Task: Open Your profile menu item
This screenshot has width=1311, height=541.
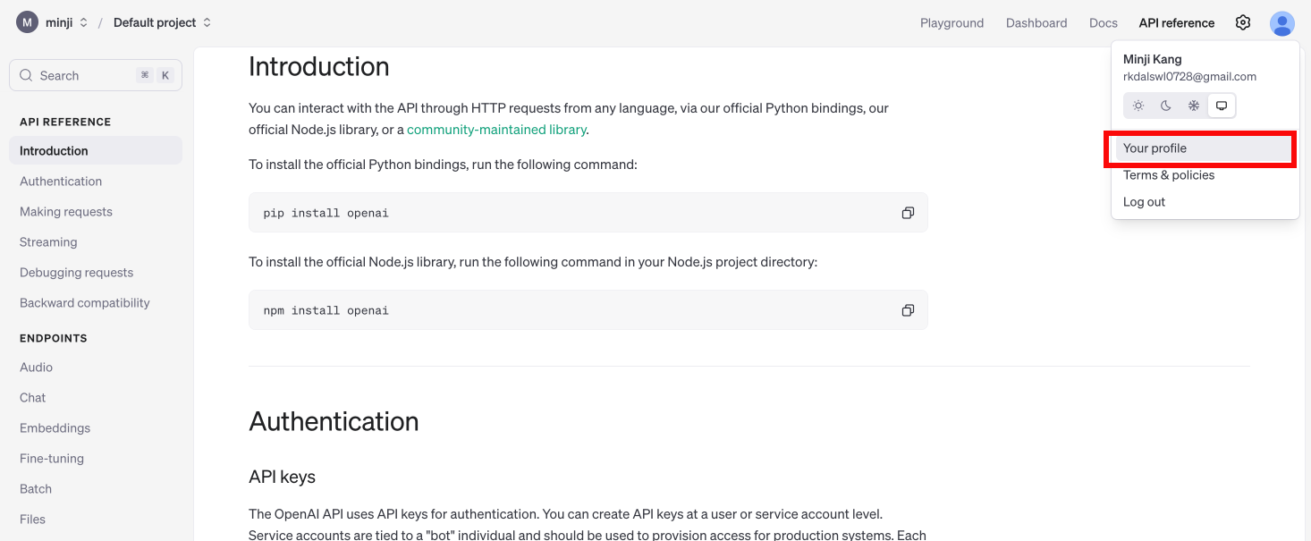Action: tap(1203, 148)
